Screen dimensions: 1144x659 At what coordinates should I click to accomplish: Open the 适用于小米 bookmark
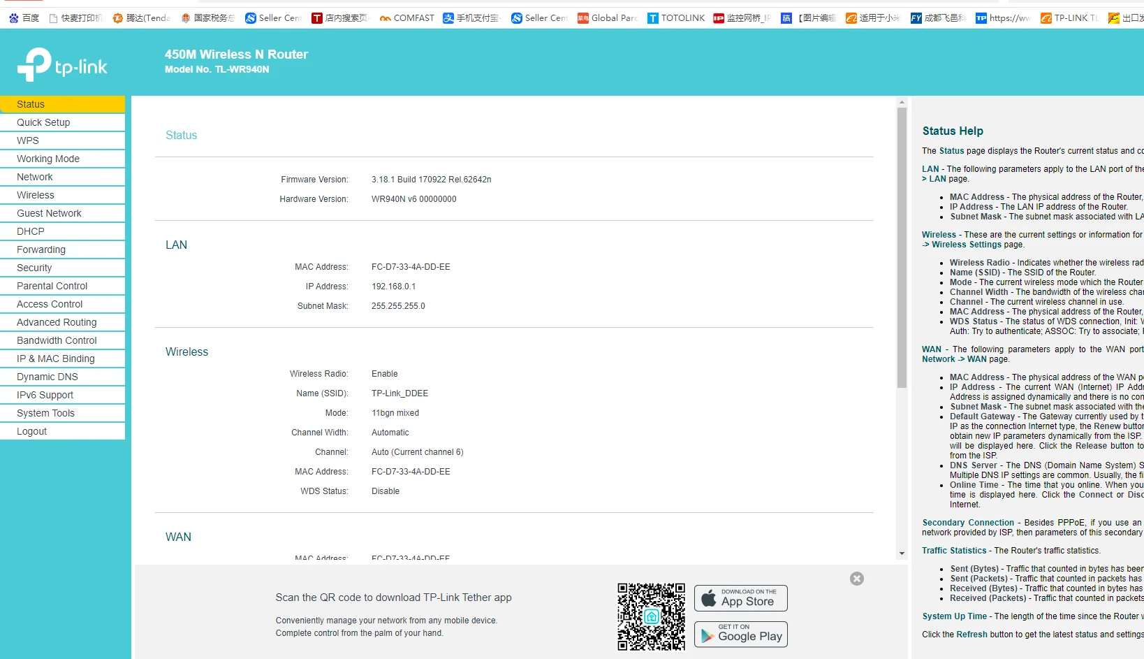[x=873, y=18]
